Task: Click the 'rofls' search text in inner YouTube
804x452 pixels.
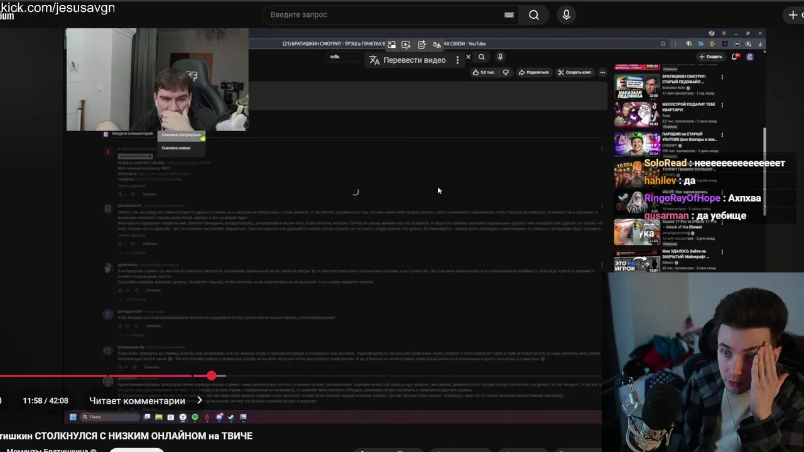Action: click(x=335, y=56)
